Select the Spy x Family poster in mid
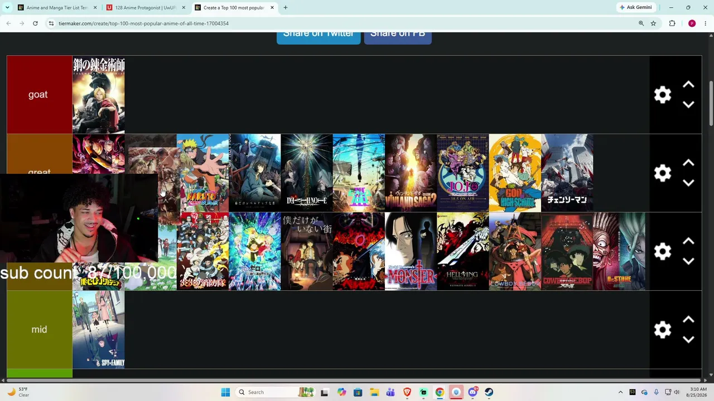Viewport: 714px width, 401px height. click(x=98, y=330)
